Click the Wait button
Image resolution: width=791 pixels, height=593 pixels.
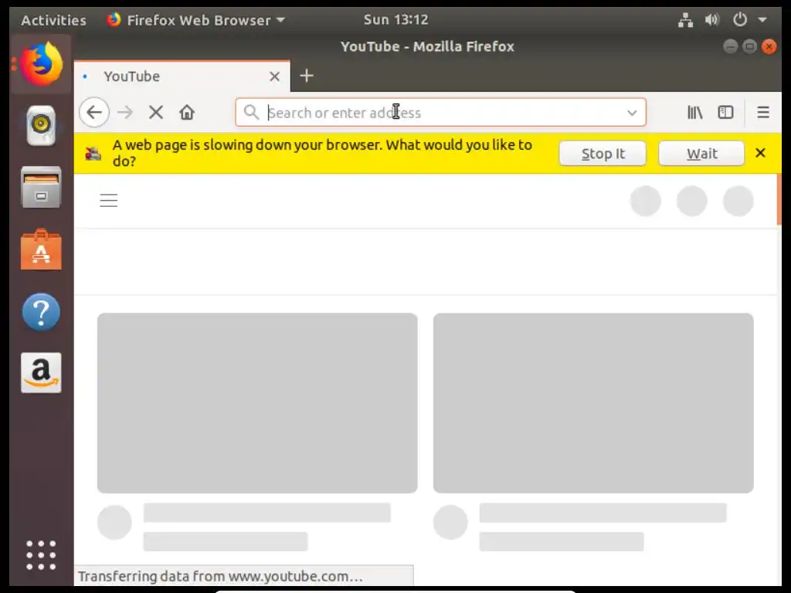coord(701,154)
